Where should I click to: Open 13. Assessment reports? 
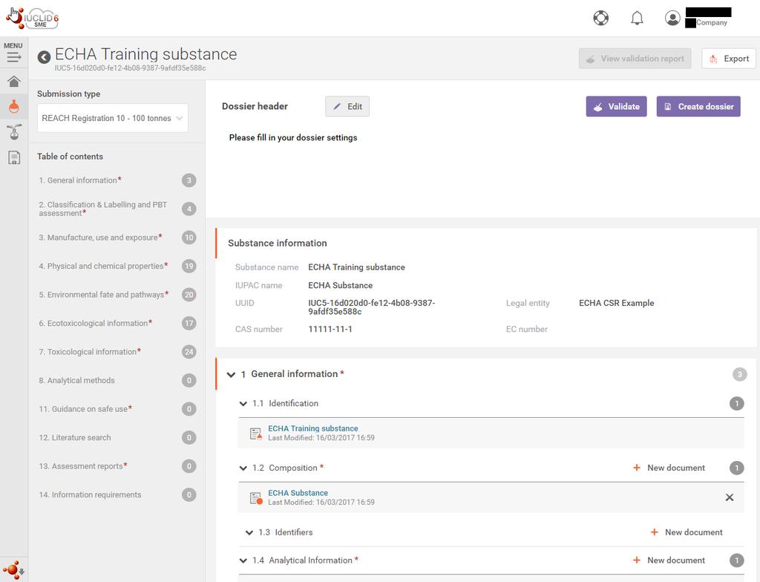coord(83,466)
